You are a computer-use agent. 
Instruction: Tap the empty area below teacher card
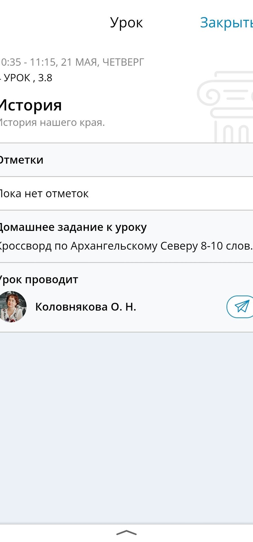pyautogui.click(x=126, y=428)
